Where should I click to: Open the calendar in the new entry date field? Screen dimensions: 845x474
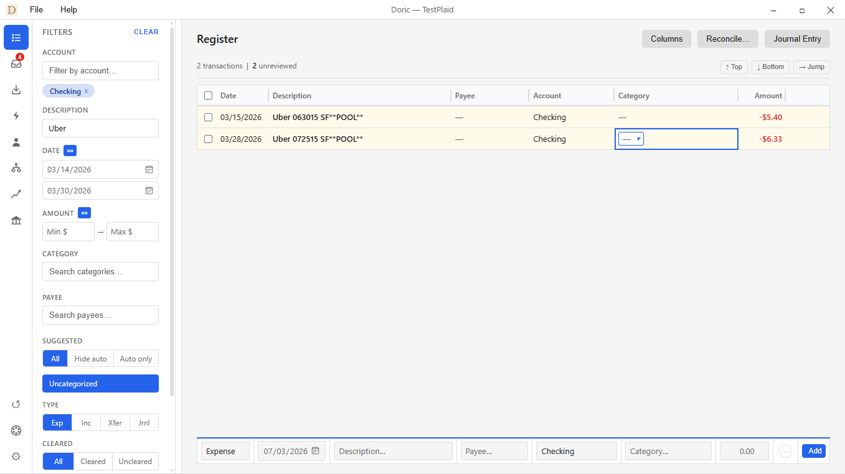(316, 451)
